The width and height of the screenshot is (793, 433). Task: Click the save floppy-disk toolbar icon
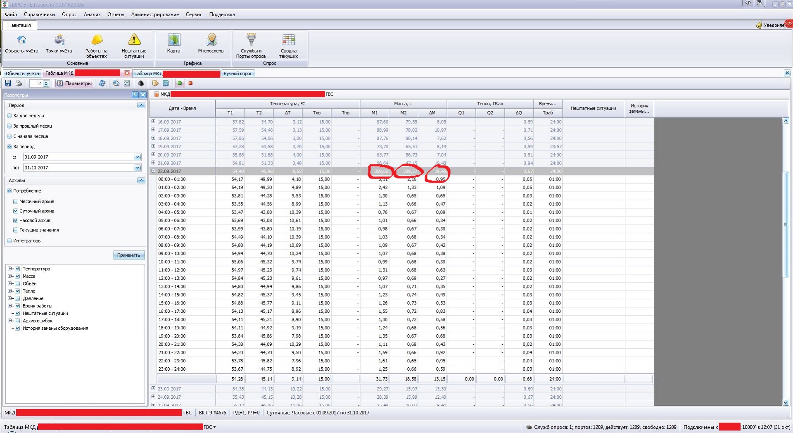point(8,83)
